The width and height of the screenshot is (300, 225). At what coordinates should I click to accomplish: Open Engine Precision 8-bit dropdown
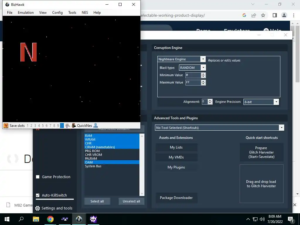[276, 102]
